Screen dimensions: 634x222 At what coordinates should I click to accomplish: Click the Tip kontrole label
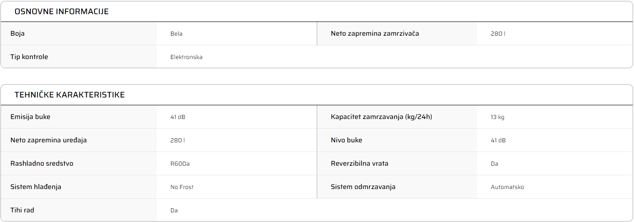click(x=29, y=57)
